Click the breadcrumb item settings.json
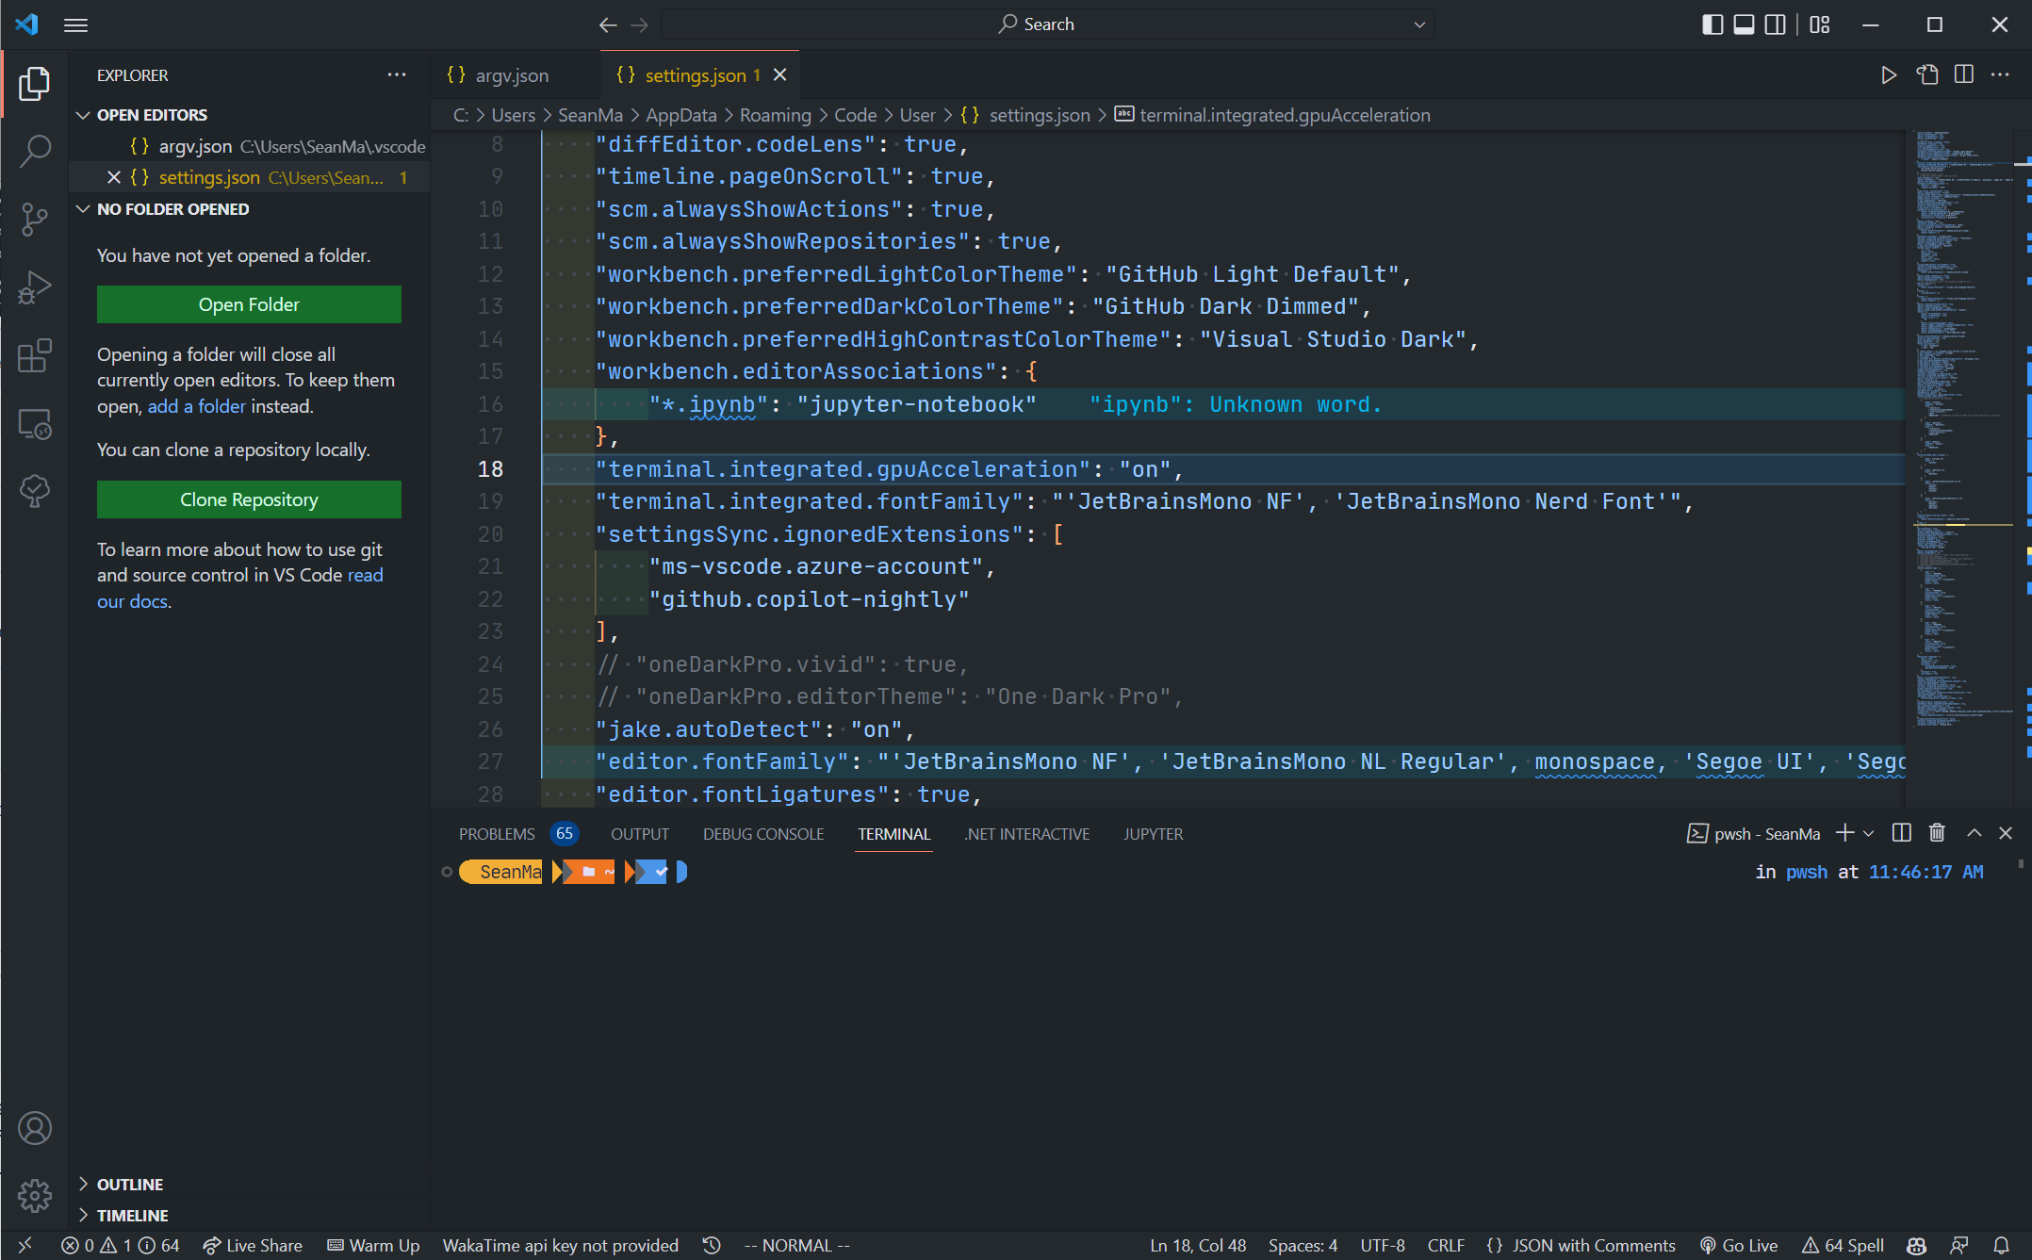The width and height of the screenshot is (2032, 1260). (x=1039, y=115)
